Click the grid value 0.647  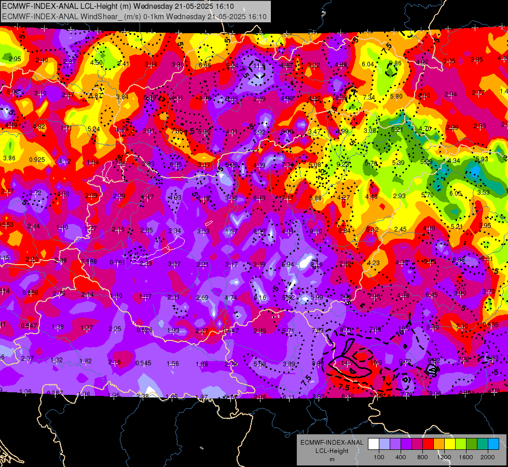231,331
